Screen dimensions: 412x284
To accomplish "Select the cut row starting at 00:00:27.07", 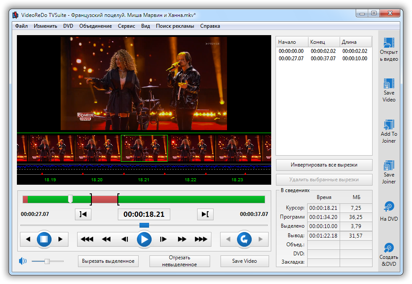I will 323,59.
